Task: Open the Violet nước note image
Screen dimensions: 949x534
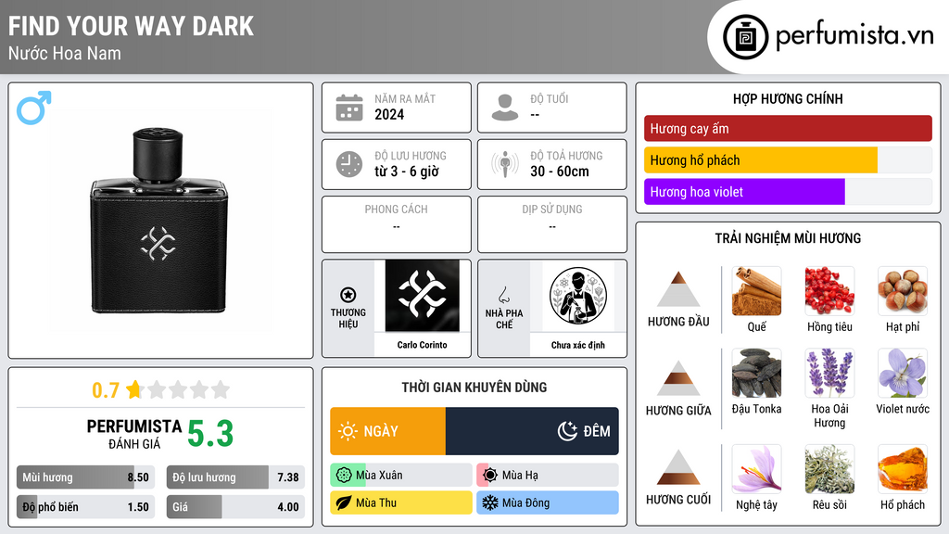Action: pyautogui.click(x=903, y=373)
